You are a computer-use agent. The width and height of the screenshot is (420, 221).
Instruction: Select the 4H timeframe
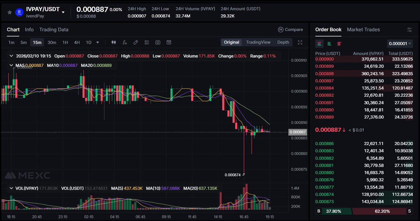[77, 42]
